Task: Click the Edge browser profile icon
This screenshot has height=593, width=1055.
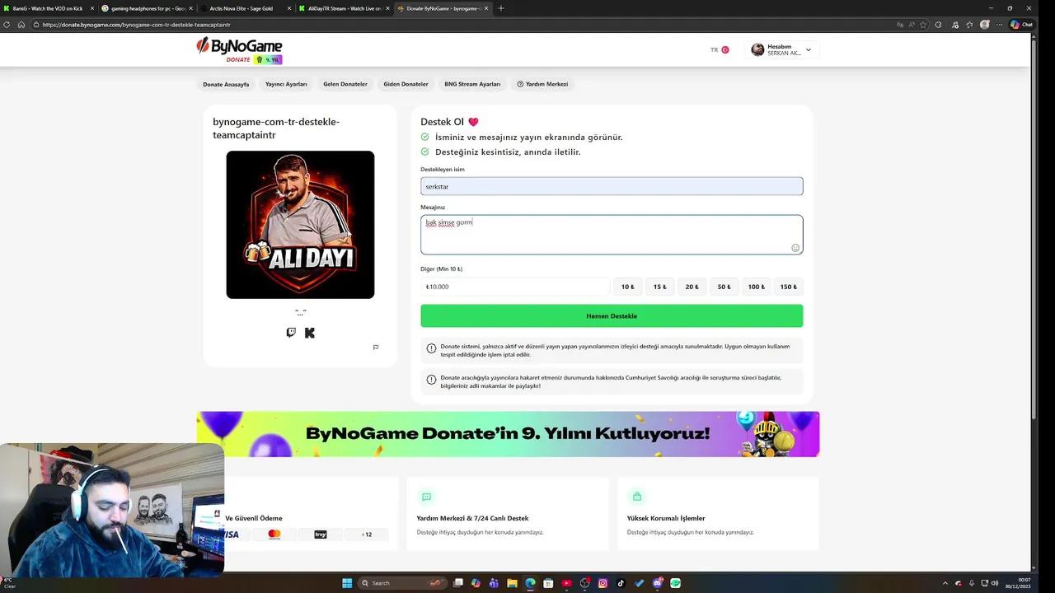Action: click(x=985, y=25)
